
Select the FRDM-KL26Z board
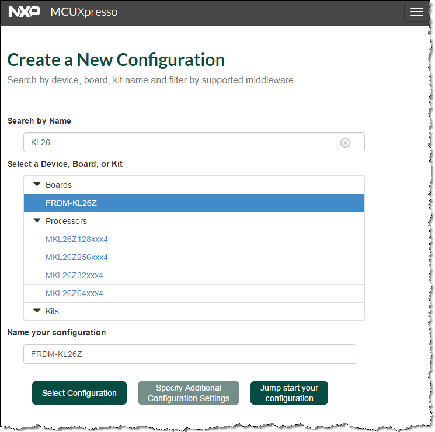194,203
